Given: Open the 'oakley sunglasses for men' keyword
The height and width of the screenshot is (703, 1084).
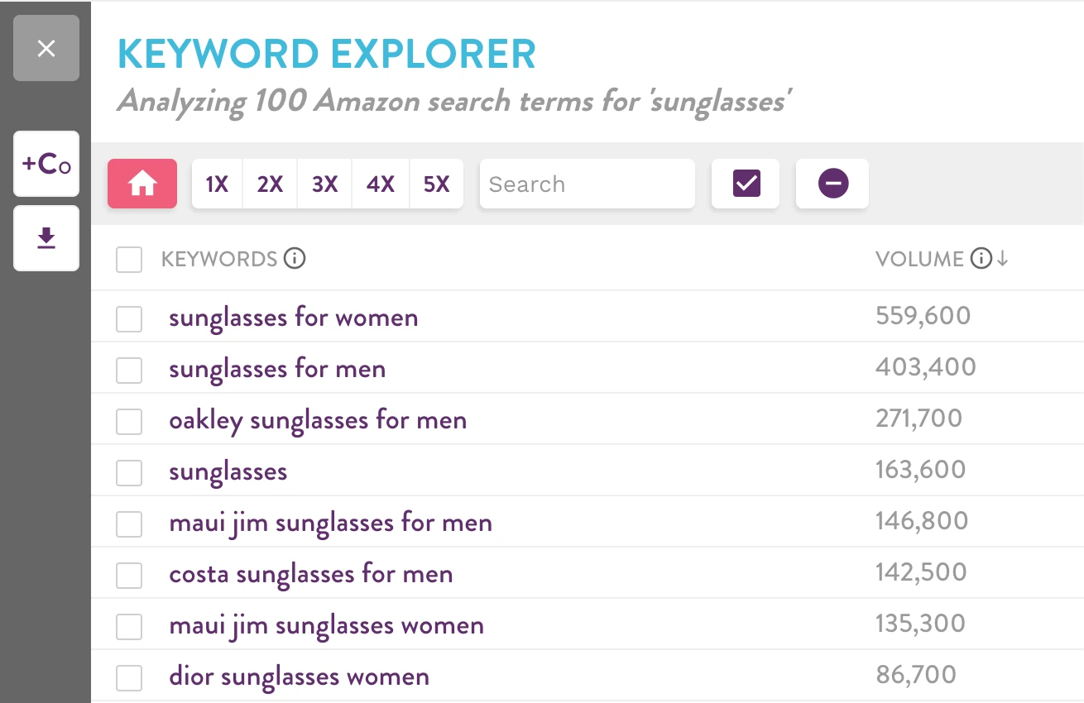Looking at the screenshot, I should pyautogui.click(x=318, y=419).
